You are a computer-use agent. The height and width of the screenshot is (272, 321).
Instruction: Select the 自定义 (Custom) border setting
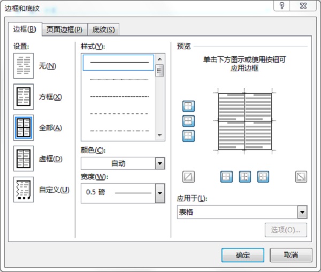[x=24, y=190]
